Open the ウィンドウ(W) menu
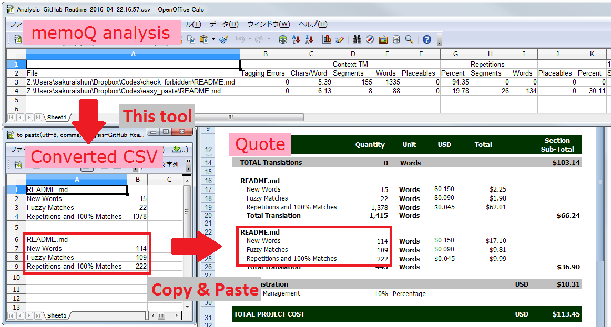 (269, 24)
